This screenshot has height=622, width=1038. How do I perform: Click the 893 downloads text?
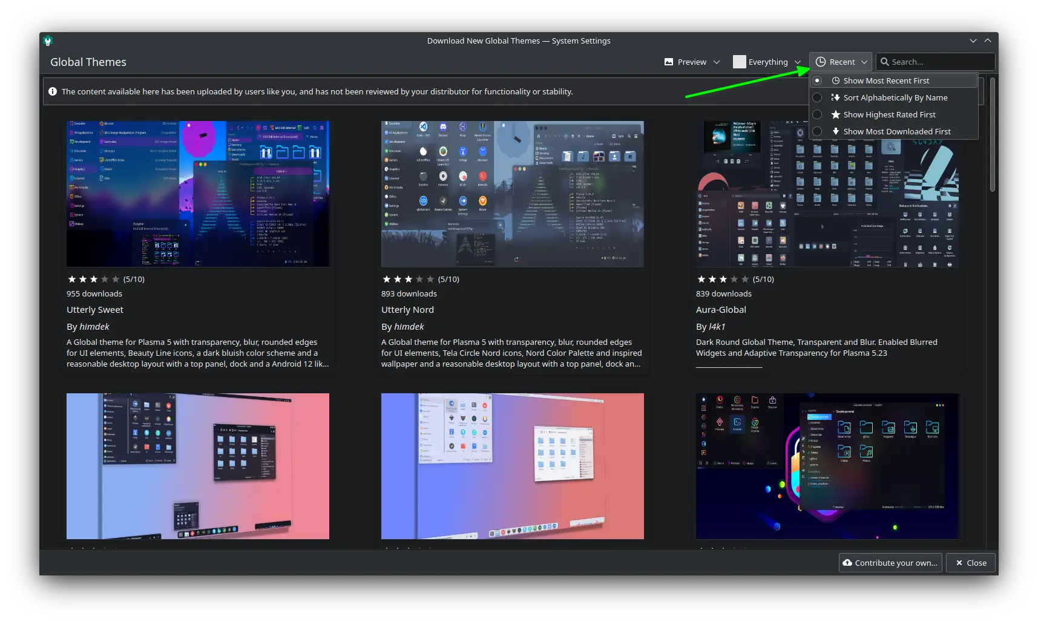point(409,293)
